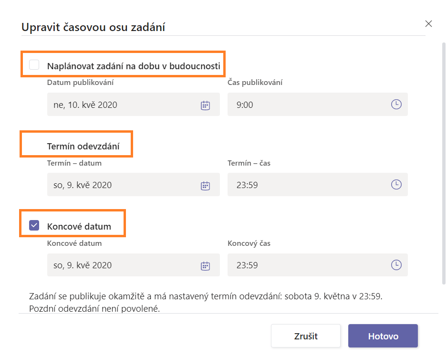The image size is (447, 358).
Task: Click the Termín odevzdání heading
Action: click(83, 147)
